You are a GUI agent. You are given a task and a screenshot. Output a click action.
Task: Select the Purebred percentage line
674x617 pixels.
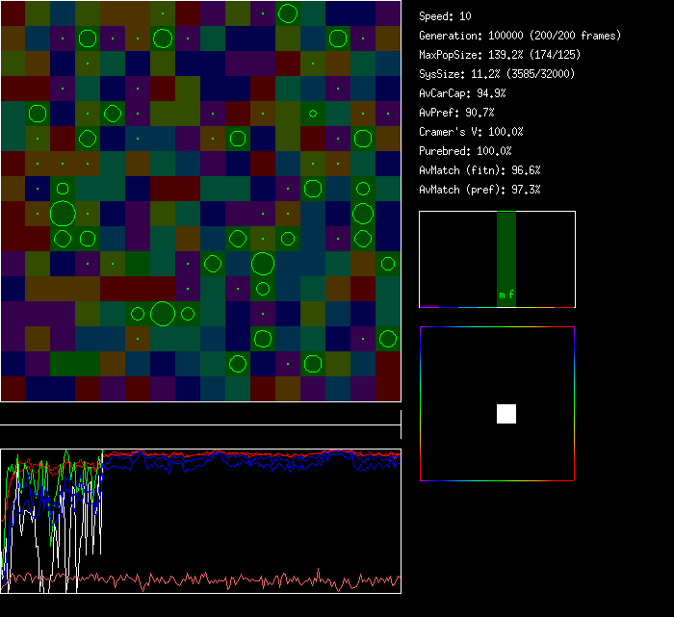pos(465,151)
